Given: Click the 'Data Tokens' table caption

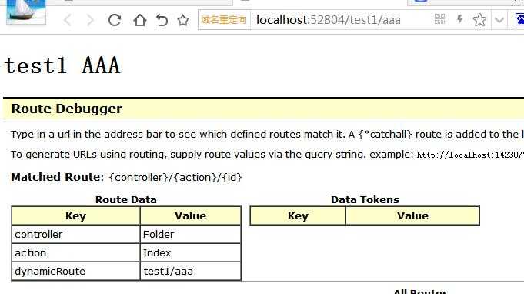Looking at the screenshot, I should point(365,199).
